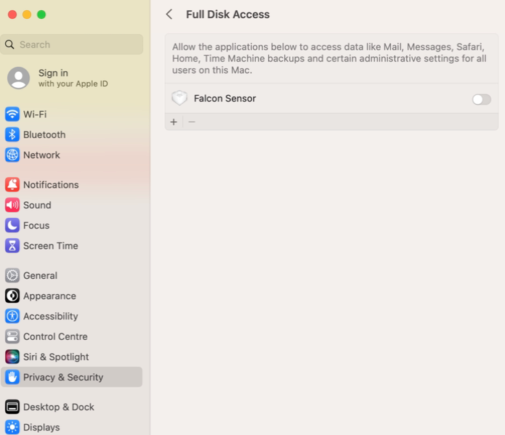Add an application with the plus button

(174, 122)
